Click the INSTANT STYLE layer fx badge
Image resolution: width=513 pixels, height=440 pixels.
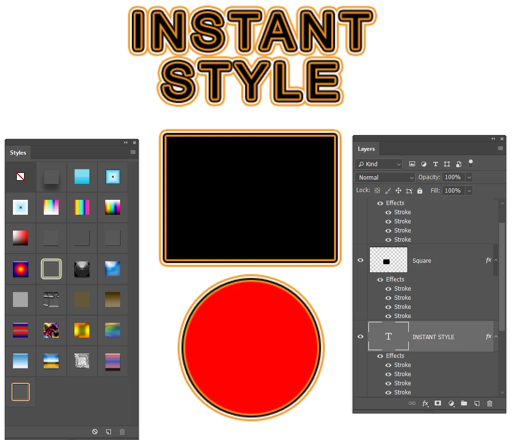(489, 336)
